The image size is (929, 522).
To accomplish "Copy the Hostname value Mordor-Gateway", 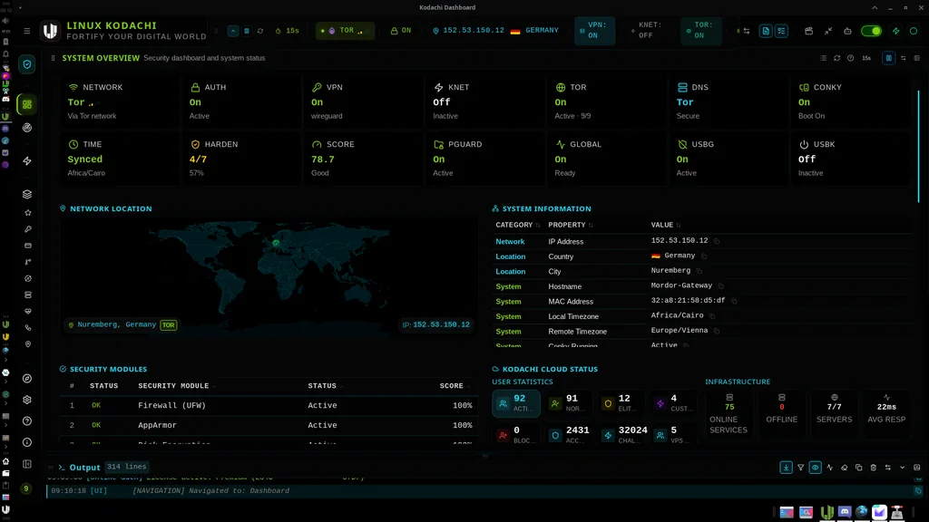I will click(721, 285).
